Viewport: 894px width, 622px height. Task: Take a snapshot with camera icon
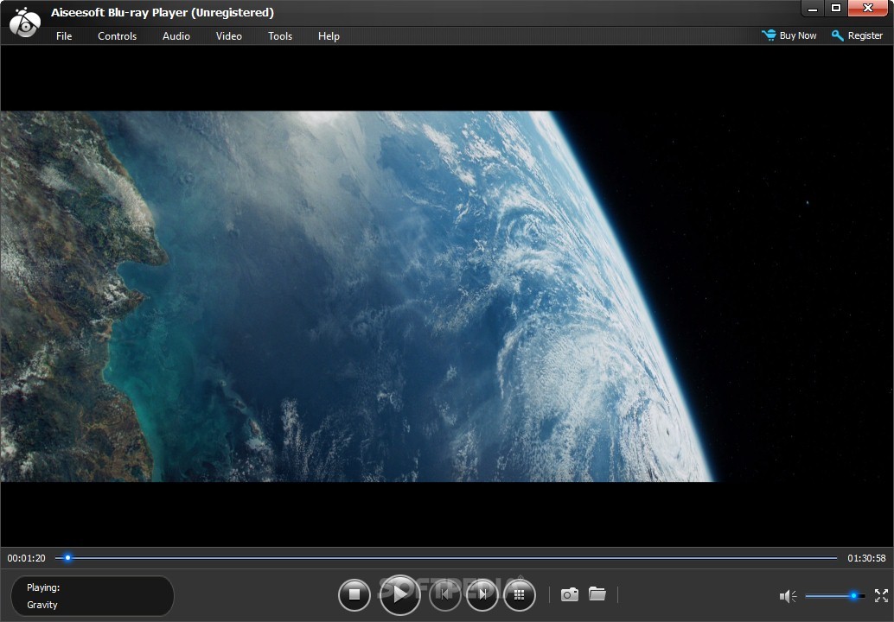[x=570, y=594]
